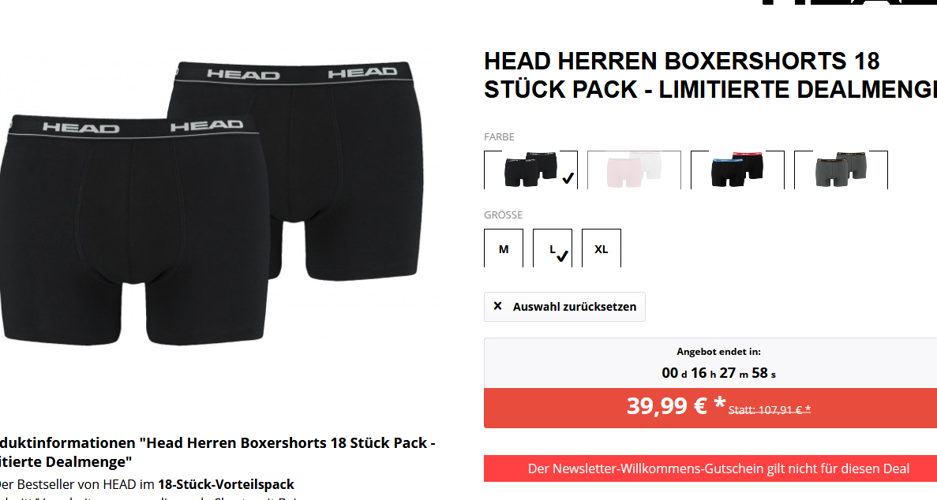Click the red 39,99 € price bar
937x500 pixels.
click(x=710, y=408)
